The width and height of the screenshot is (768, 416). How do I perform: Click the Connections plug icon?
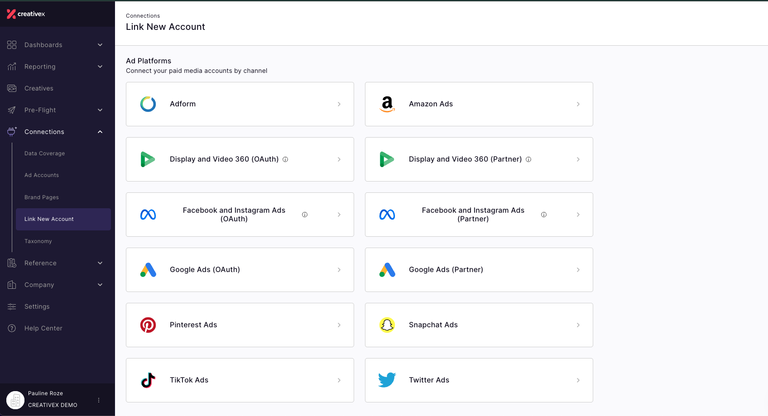(12, 132)
